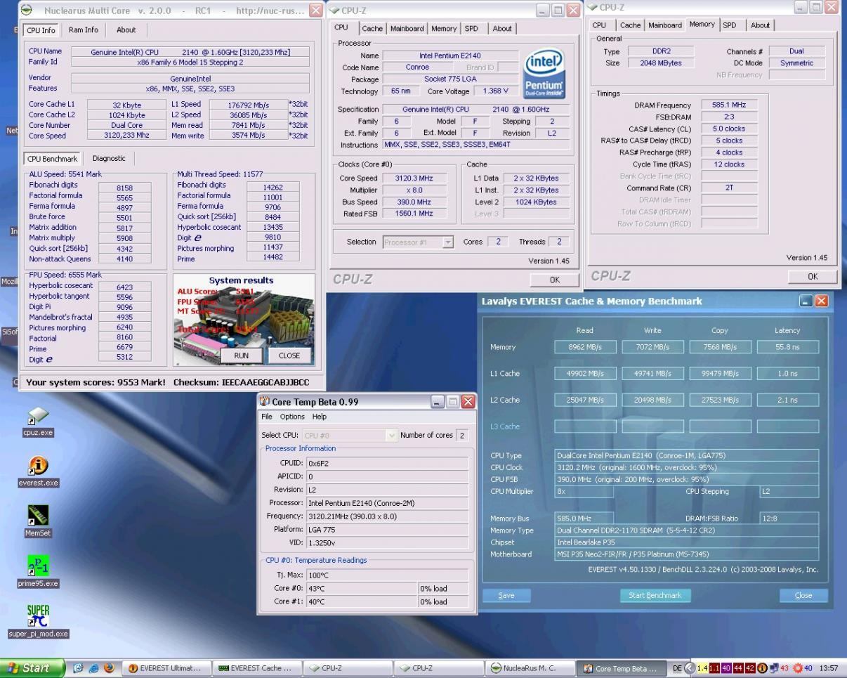Click the Checksum text in Nuclearus
The height and width of the screenshot is (678, 847).
(x=241, y=383)
